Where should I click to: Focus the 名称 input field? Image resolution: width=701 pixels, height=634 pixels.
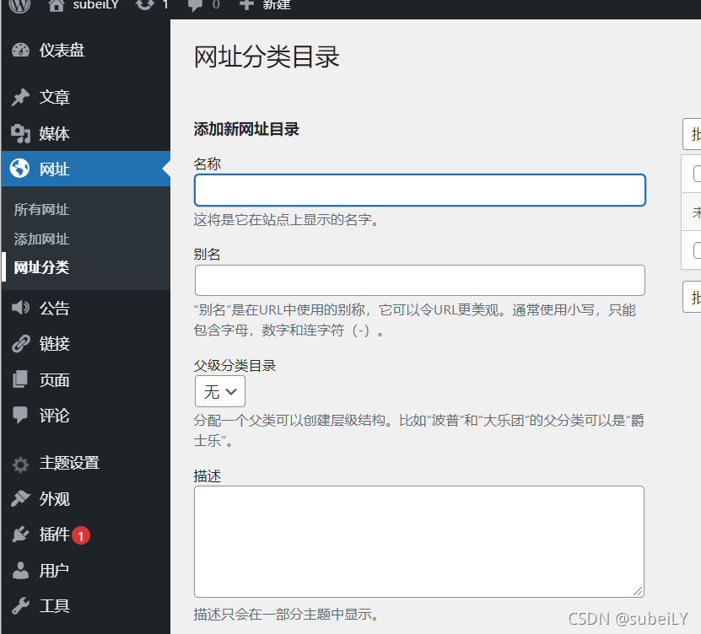(420, 191)
